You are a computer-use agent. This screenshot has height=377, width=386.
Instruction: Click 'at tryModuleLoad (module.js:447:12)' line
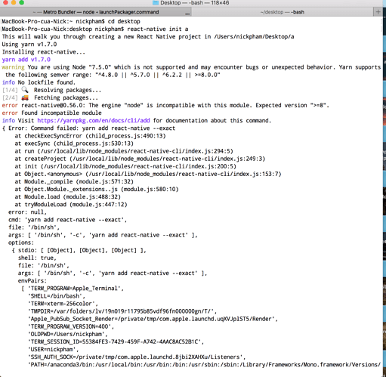coord(71,204)
